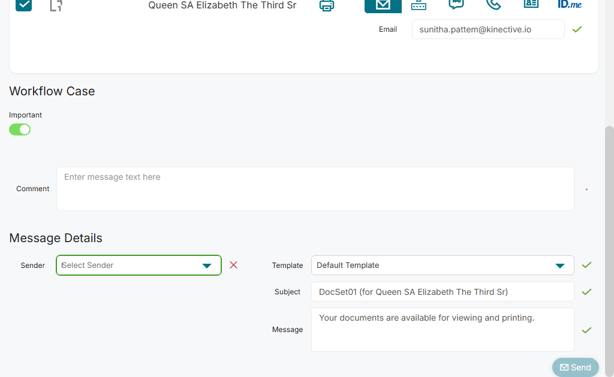The height and width of the screenshot is (377, 614).
Task: Select the email envelope delivery icon
Action: click(383, 5)
